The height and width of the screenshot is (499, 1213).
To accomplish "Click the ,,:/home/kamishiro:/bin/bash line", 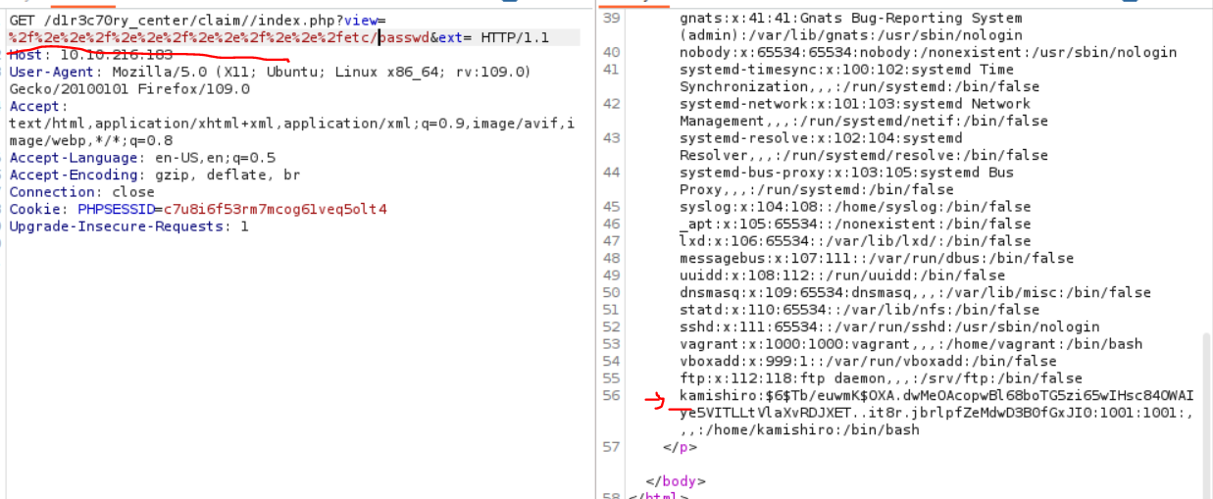I will (x=799, y=429).
